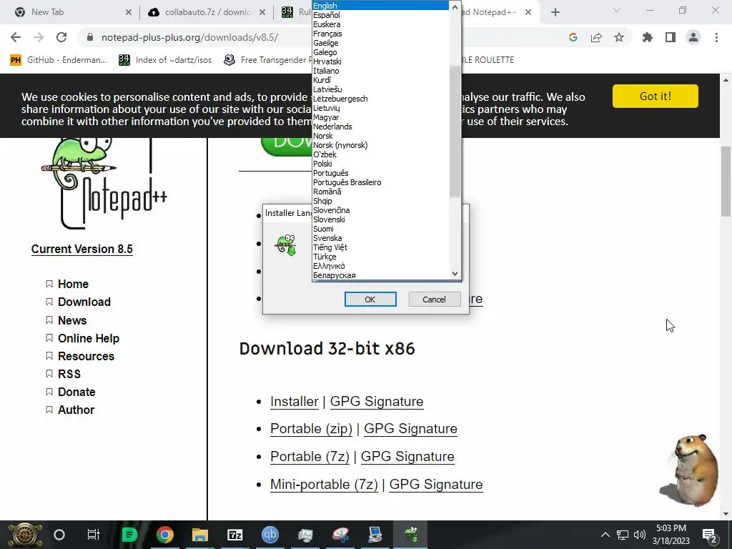
Task: Switch to the New Tab browser tab
Action: [70, 12]
